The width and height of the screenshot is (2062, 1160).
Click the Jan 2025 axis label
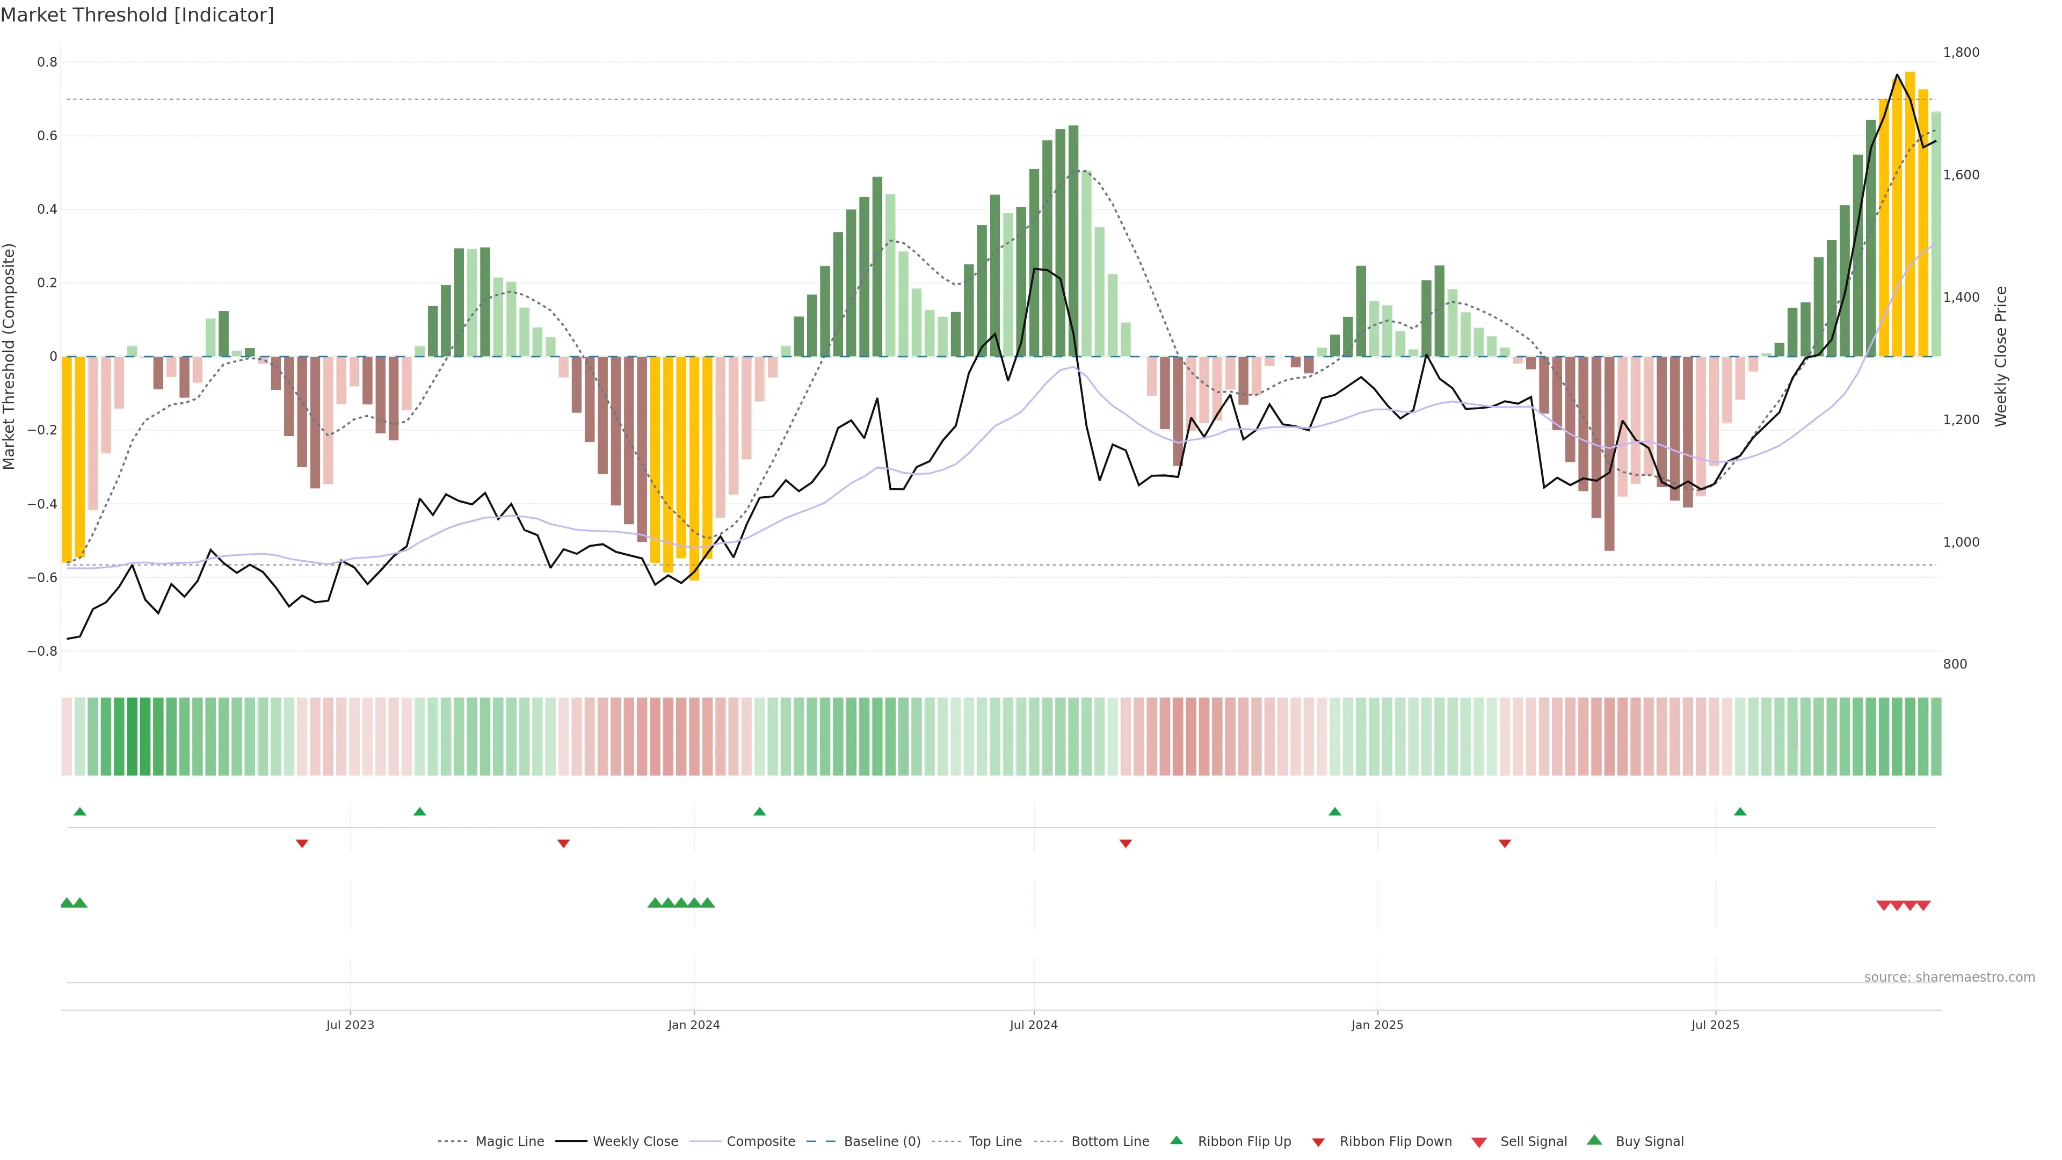click(x=1377, y=1025)
